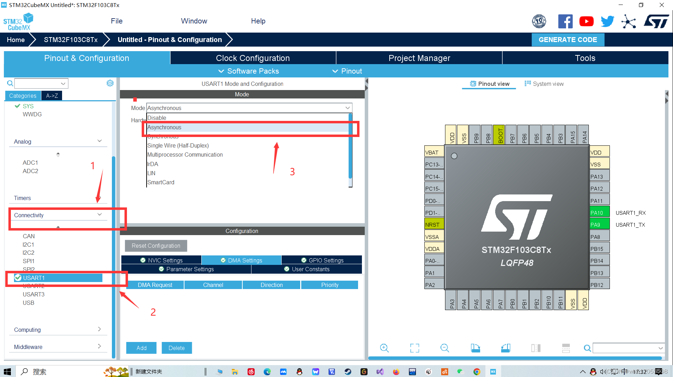Collapse the Connectivity category
673x377 pixels.
coord(100,214)
